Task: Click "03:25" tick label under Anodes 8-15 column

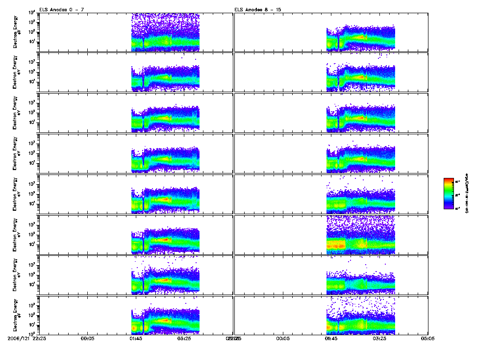Action: point(379,338)
